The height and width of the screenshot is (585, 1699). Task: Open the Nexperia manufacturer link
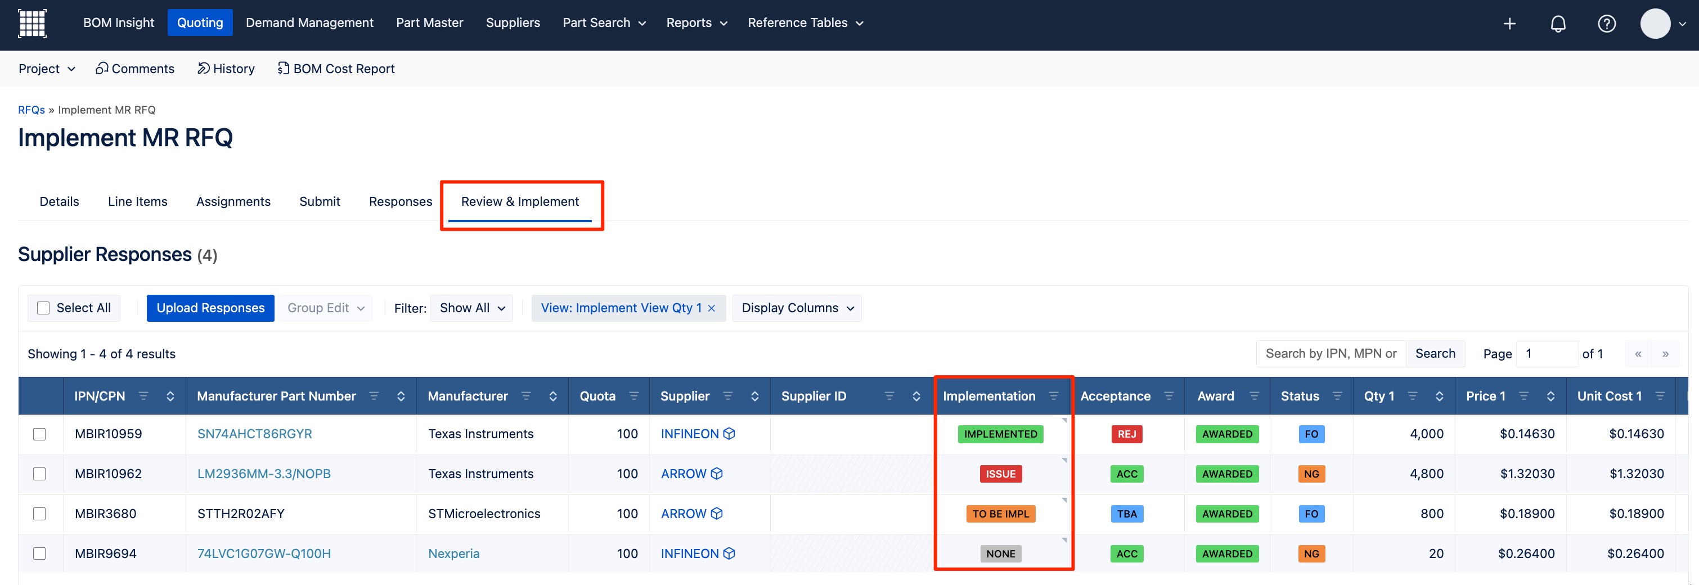454,553
